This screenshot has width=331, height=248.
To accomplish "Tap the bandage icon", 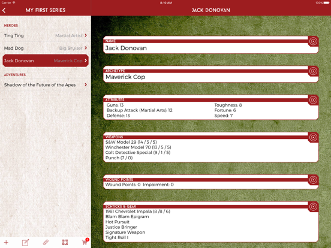I will pyautogui.click(x=46, y=242).
